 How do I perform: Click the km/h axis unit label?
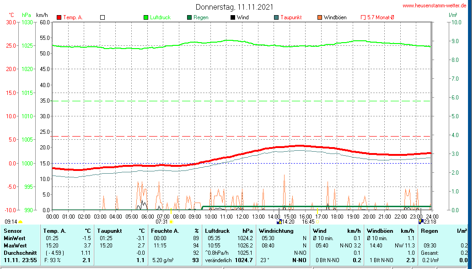click(42, 15)
